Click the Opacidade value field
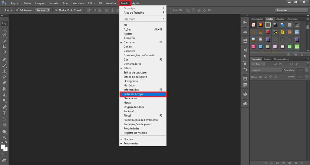 point(301,70)
